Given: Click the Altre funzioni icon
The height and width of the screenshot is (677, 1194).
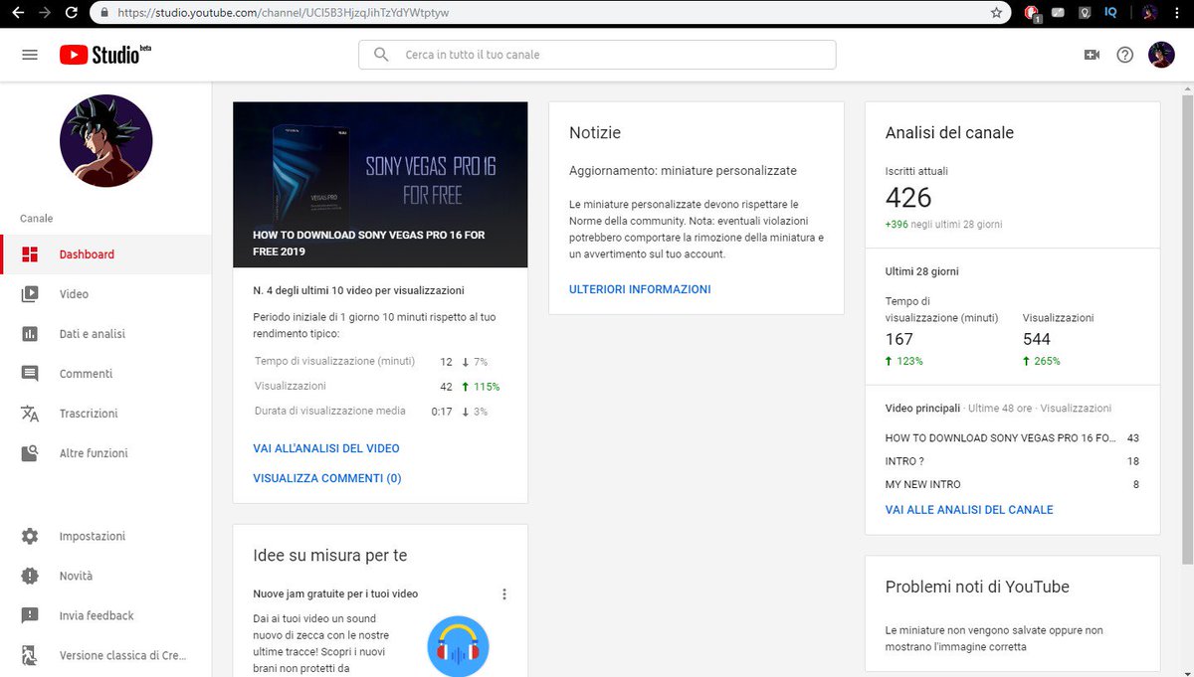Looking at the screenshot, I should point(30,453).
